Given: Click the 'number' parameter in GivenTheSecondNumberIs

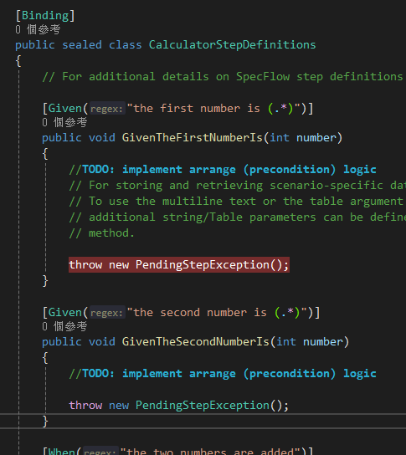Looking at the screenshot, I should [323, 342].
